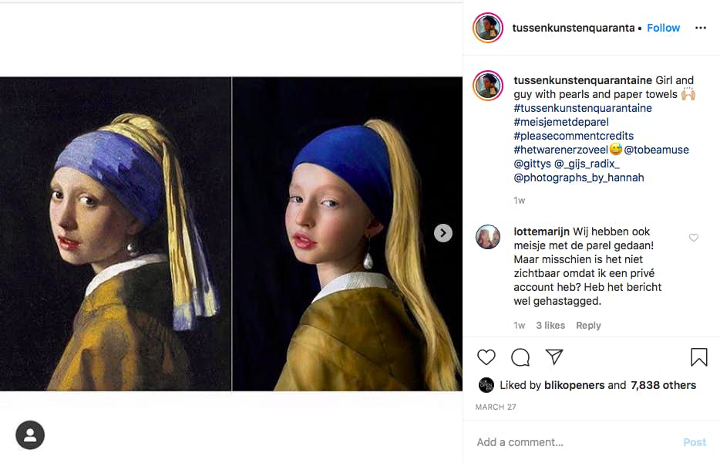720x463 pixels.
Task: Like lottemarijn's comment with small heart
Action: point(693,238)
